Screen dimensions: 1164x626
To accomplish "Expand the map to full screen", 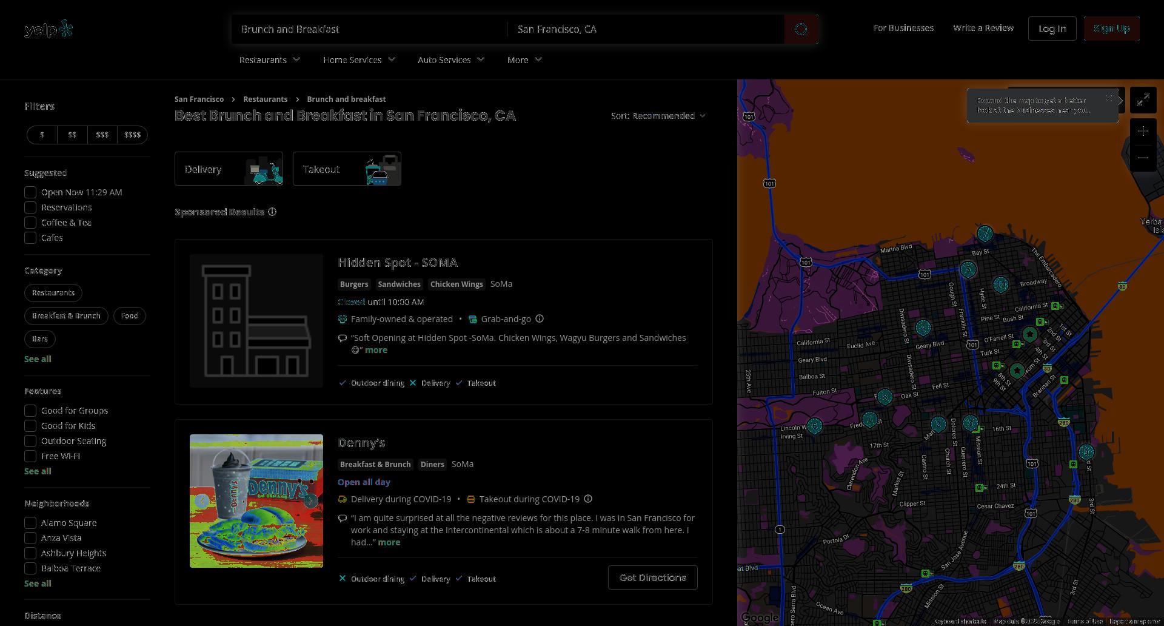I will [x=1143, y=100].
